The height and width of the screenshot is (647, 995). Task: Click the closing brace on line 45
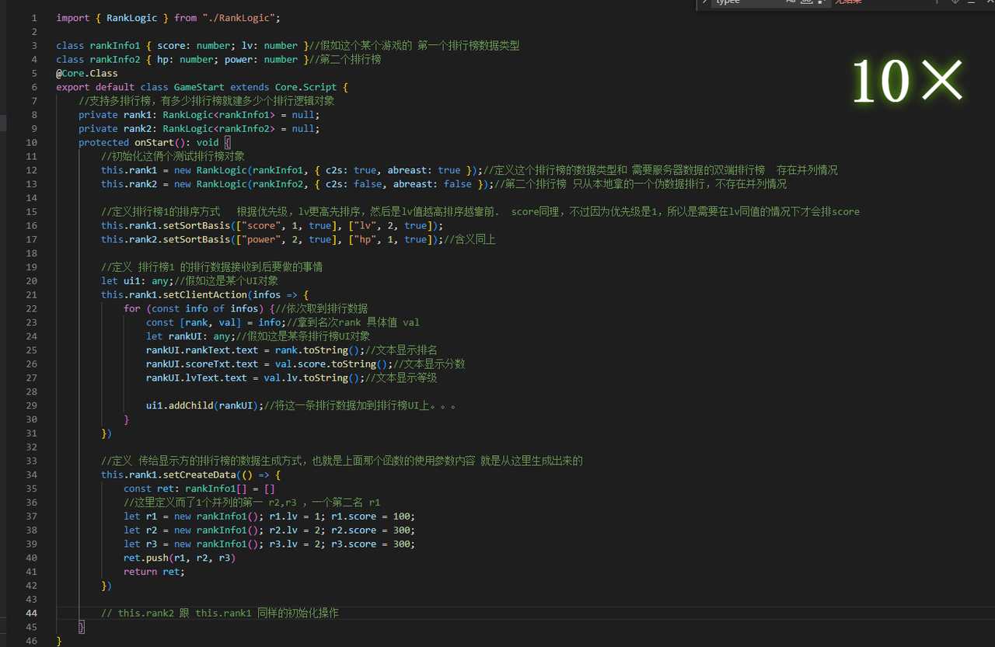coord(82,627)
